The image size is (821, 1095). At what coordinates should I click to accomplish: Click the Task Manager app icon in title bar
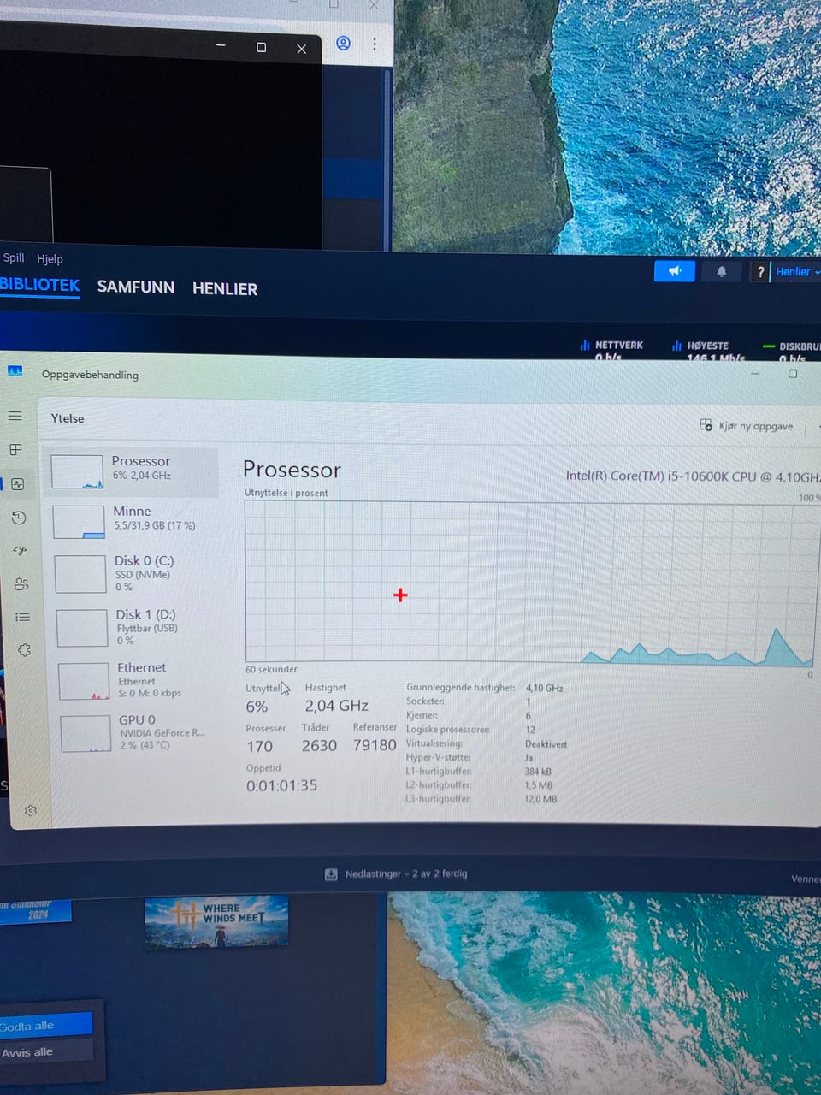pos(15,370)
